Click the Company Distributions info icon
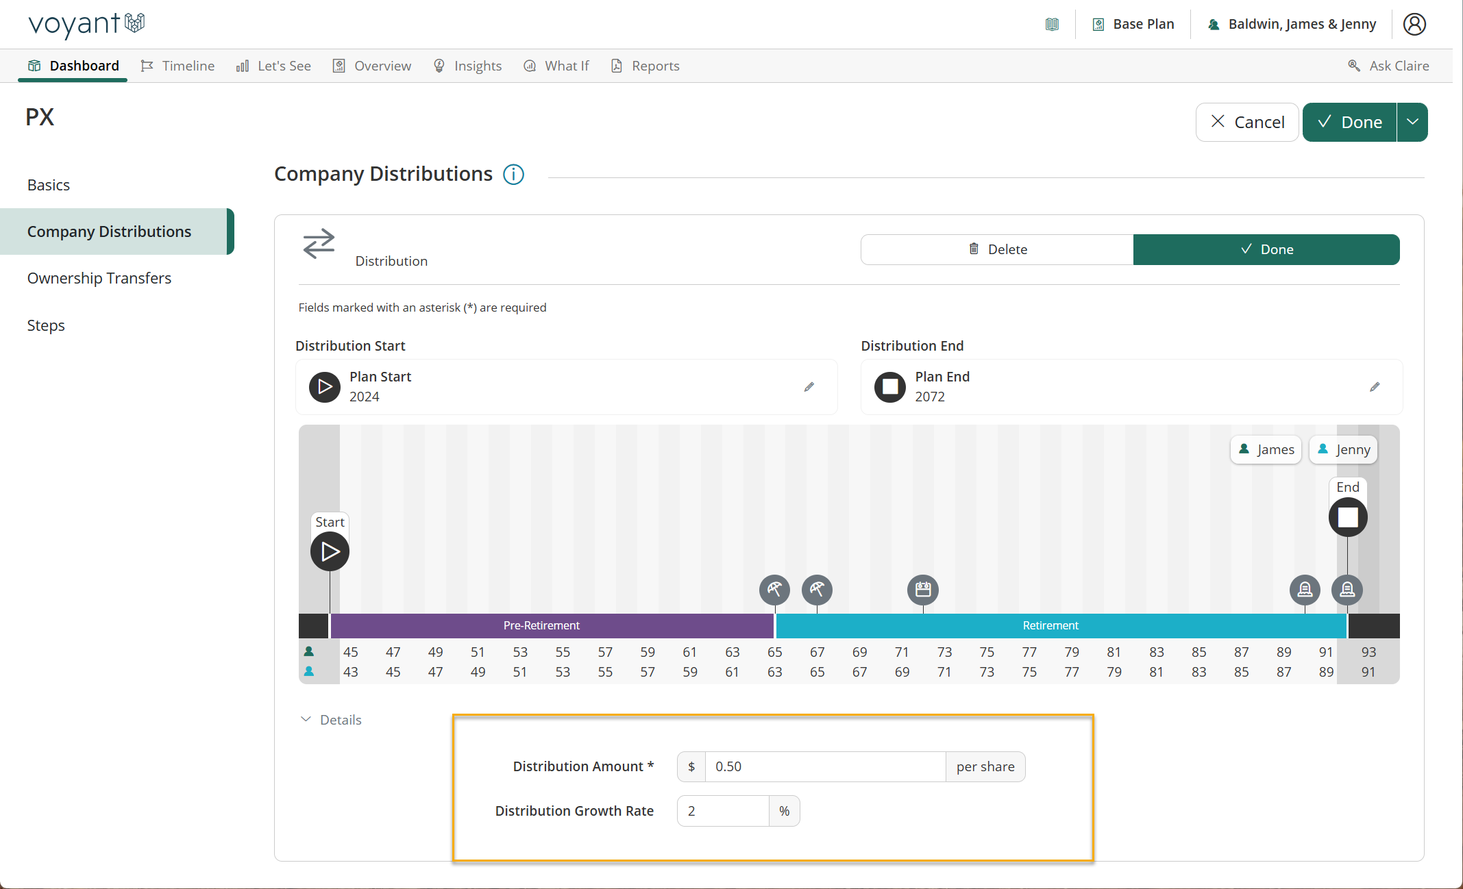1463x889 pixels. pyautogui.click(x=513, y=175)
